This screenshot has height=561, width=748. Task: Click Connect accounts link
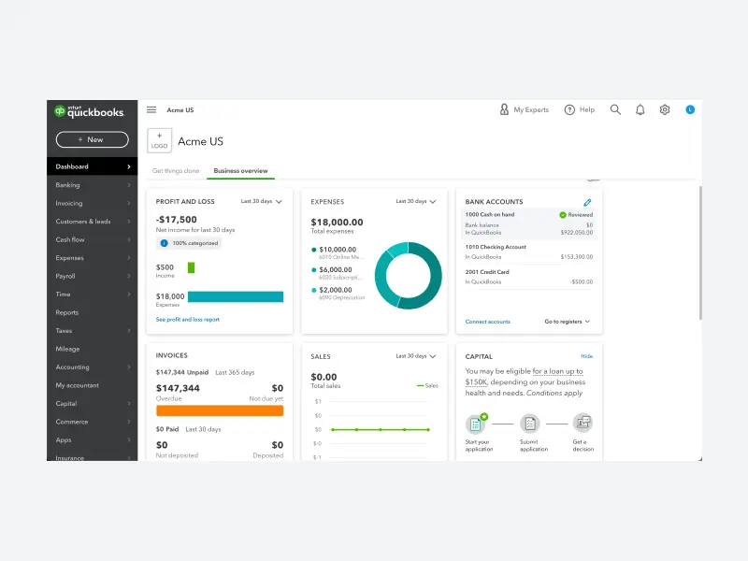point(487,322)
